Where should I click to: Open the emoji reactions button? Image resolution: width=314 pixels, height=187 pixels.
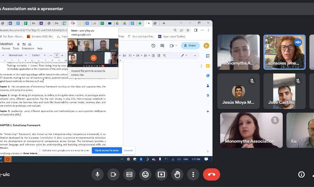145,174
